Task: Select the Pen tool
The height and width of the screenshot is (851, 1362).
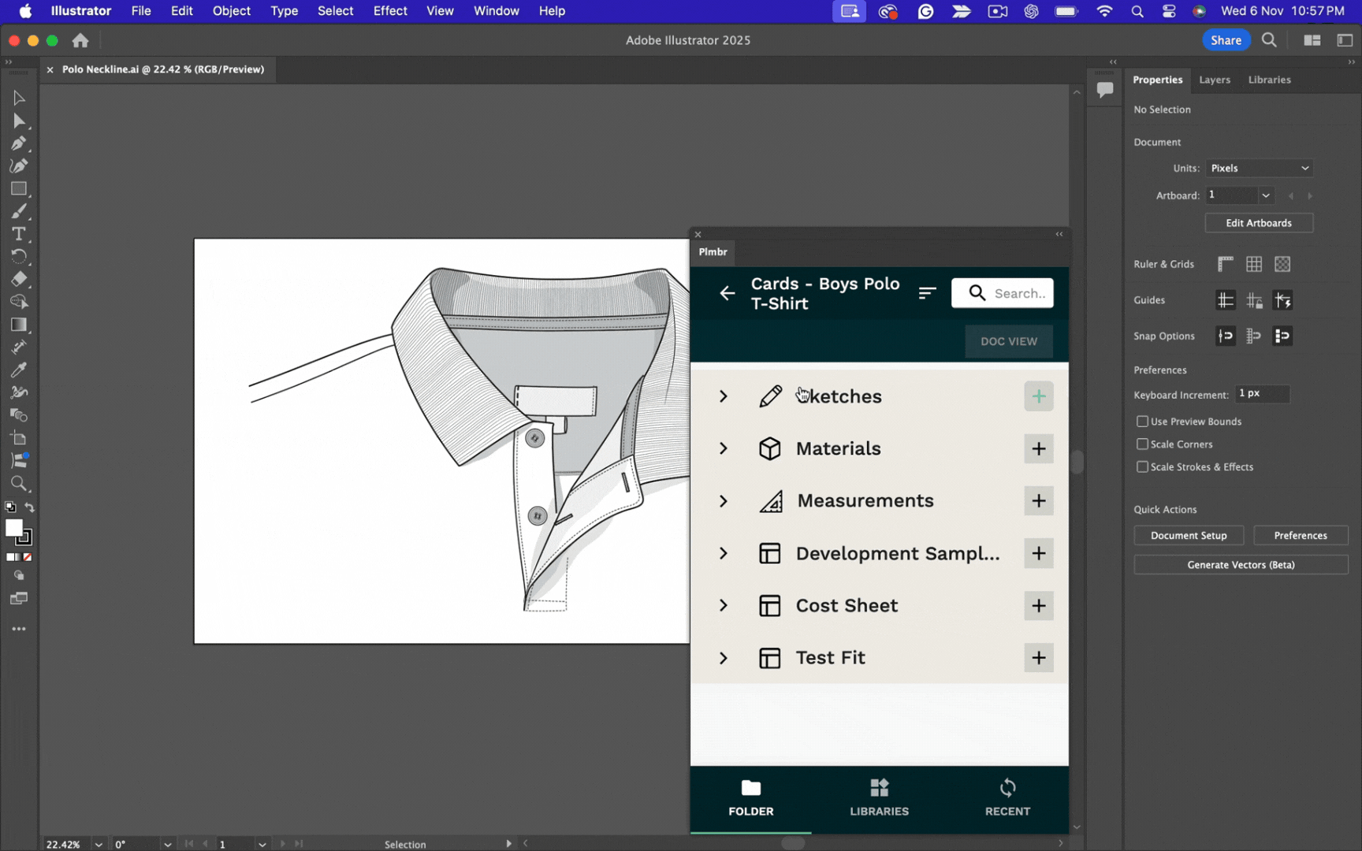Action: 19,143
